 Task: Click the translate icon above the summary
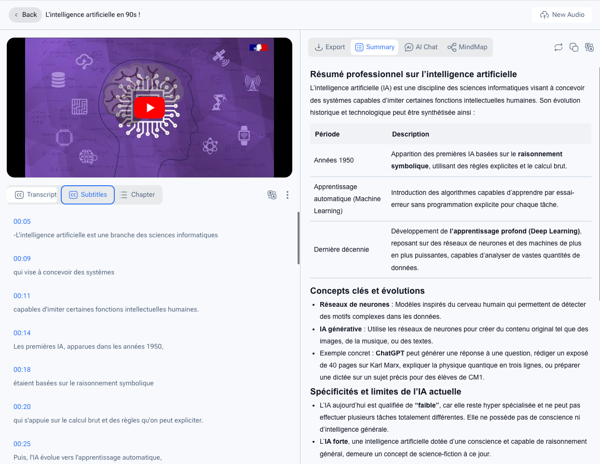[x=589, y=47]
